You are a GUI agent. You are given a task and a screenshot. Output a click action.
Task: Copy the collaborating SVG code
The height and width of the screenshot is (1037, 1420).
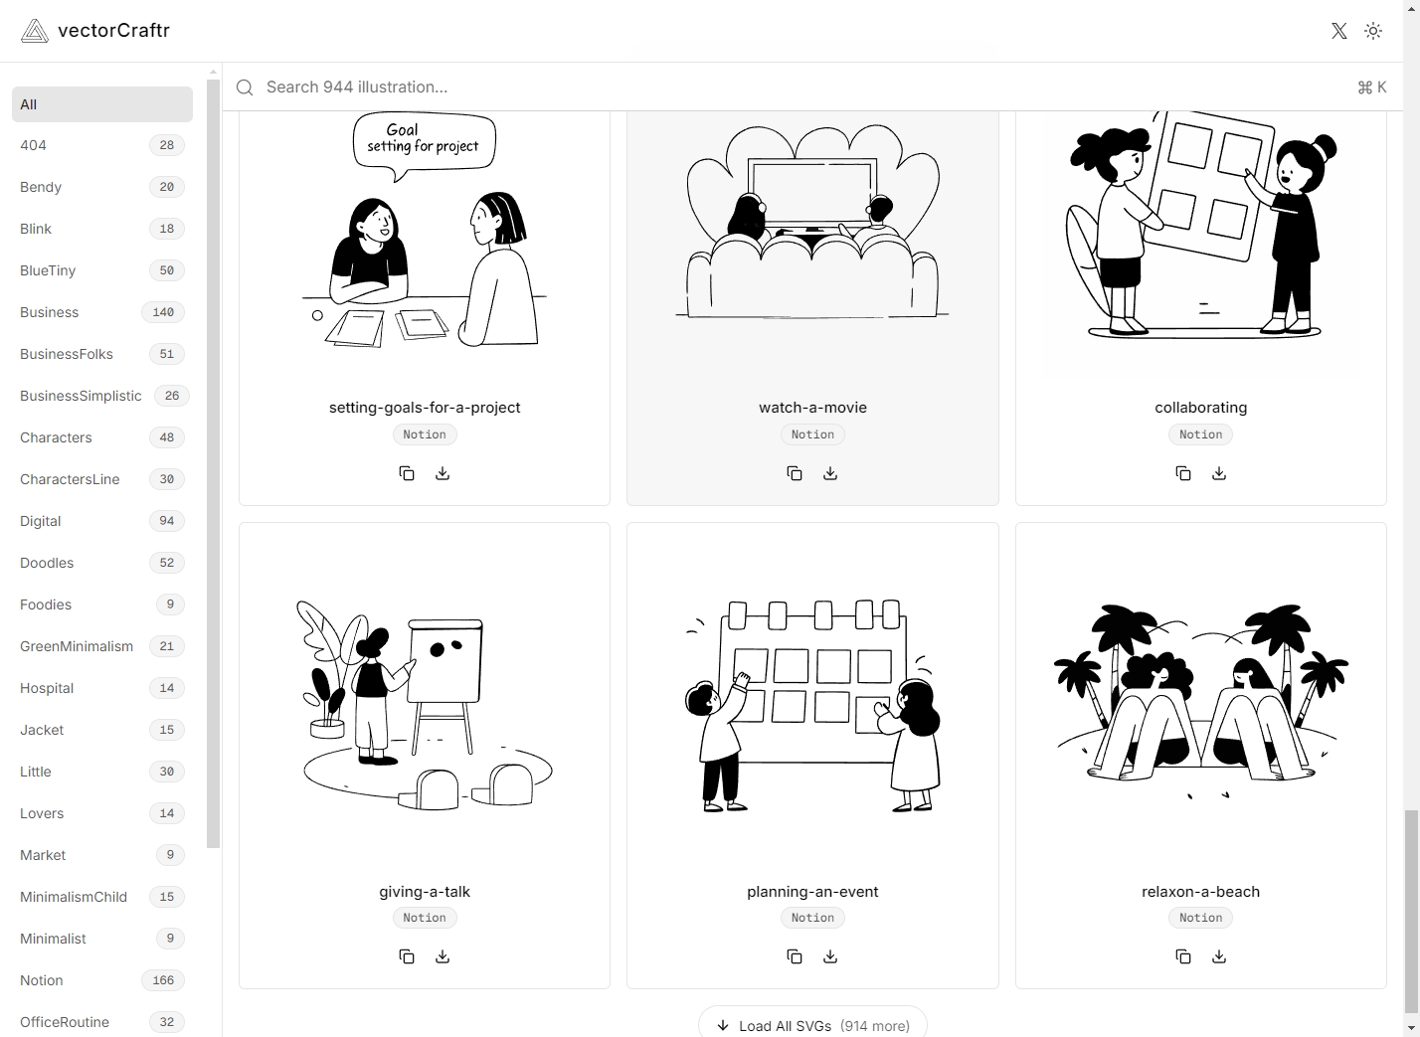1183,473
